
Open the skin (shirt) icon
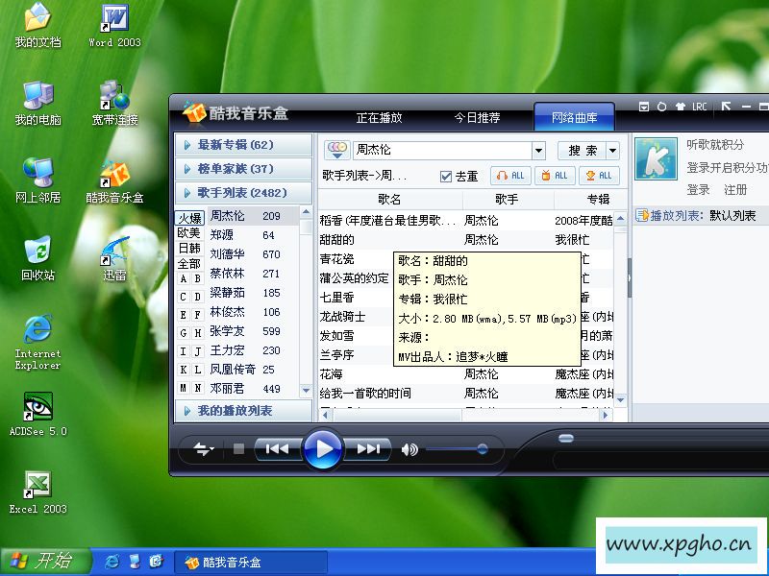pyautogui.click(x=680, y=107)
